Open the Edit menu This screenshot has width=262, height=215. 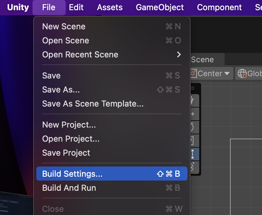point(76,7)
